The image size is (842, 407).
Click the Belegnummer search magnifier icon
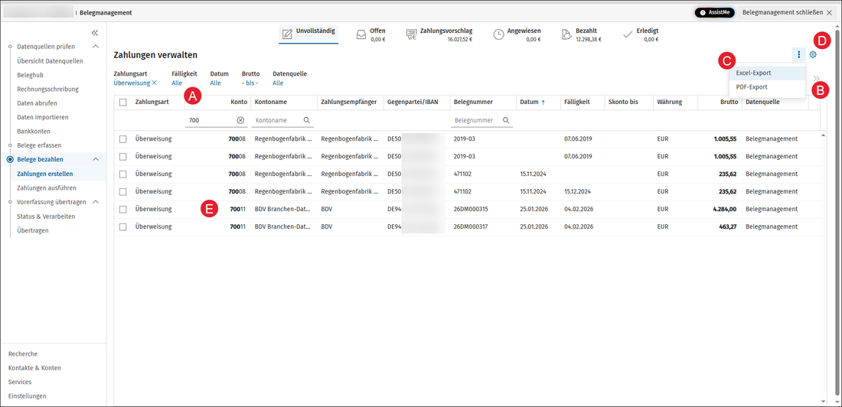click(506, 120)
